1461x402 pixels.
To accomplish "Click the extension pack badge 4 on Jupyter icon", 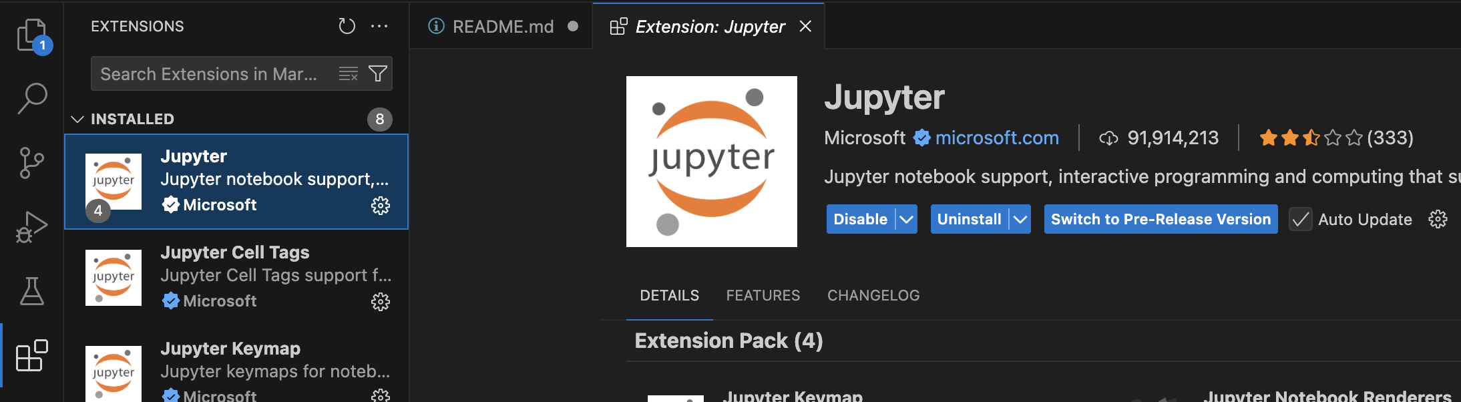I will click(98, 210).
